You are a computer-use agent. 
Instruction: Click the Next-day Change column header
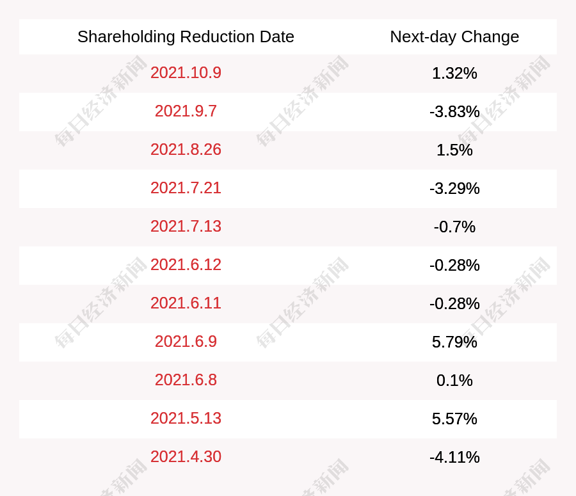[454, 36]
